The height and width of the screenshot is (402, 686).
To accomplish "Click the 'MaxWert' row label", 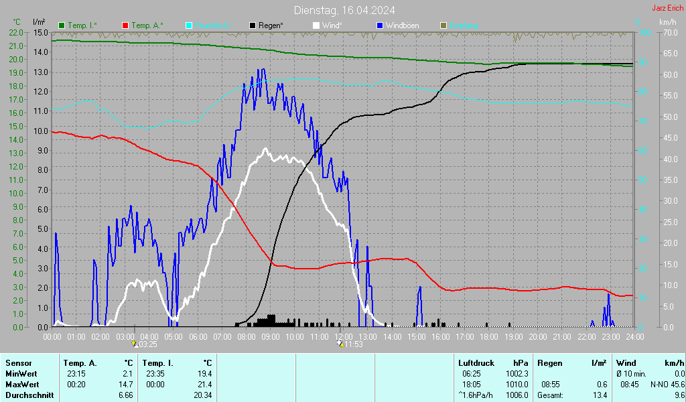I will pyautogui.click(x=22, y=385).
